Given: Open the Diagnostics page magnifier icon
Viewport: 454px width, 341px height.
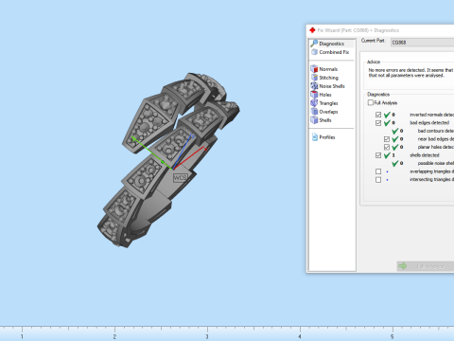Looking at the screenshot, I should point(314,44).
